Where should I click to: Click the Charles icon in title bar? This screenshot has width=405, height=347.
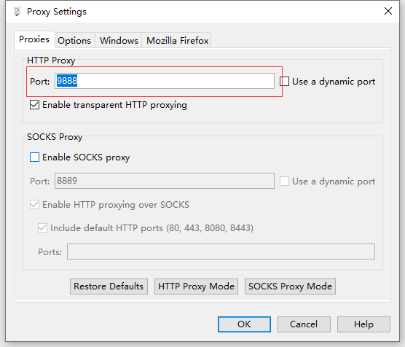[17, 12]
